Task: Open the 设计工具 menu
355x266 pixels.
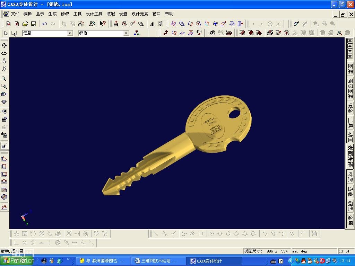Action: [94, 14]
